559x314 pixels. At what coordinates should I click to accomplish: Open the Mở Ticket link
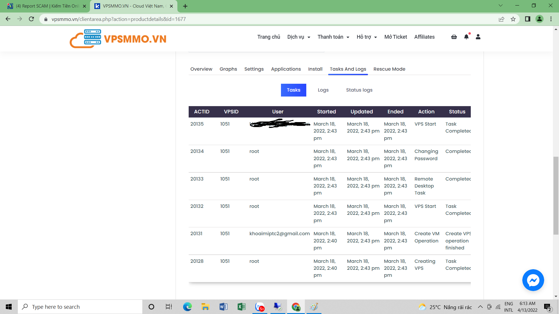[395, 37]
